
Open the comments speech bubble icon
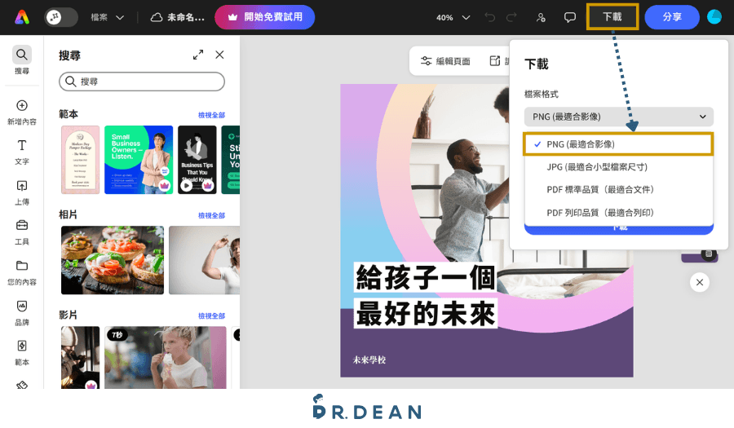(x=570, y=17)
